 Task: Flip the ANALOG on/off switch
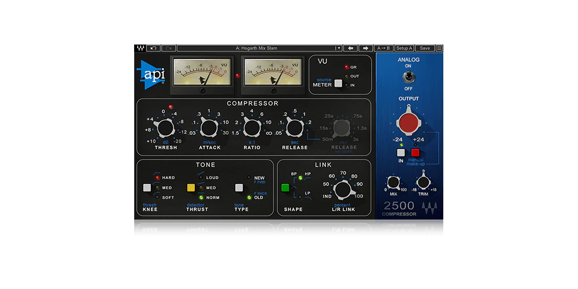(x=409, y=77)
